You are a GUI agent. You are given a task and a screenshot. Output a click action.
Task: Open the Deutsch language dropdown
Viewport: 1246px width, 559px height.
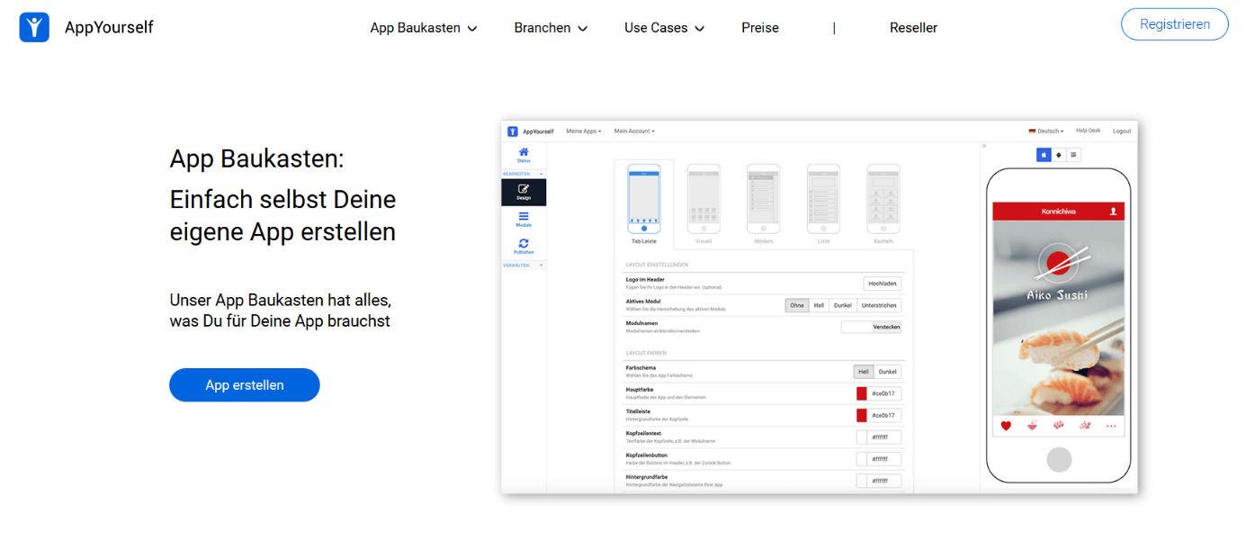(x=1046, y=131)
